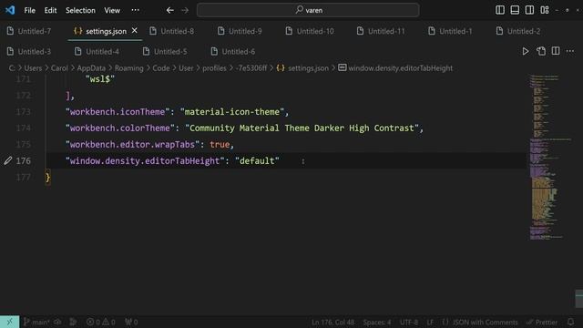
Task: Click the 'true' value of wrapTabs
Action: click(220, 145)
